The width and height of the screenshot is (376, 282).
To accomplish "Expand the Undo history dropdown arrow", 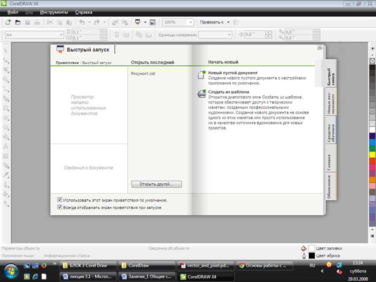I will point(89,22).
